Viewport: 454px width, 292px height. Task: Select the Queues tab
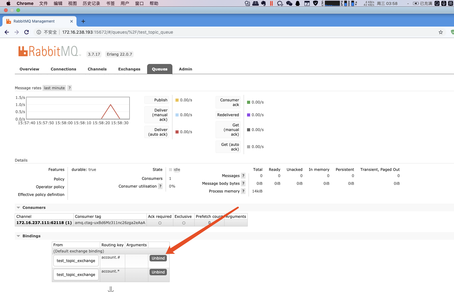[x=160, y=69]
